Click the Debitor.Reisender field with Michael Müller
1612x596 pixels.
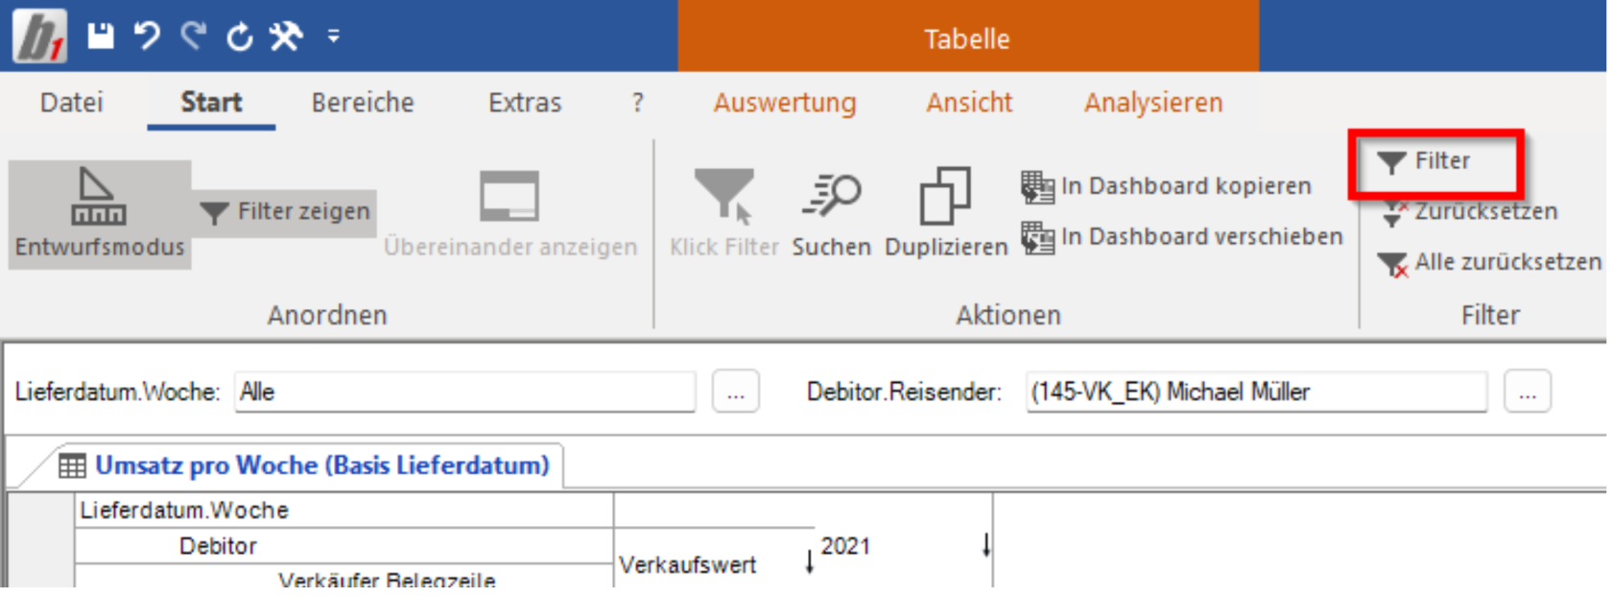[1256, 392]
